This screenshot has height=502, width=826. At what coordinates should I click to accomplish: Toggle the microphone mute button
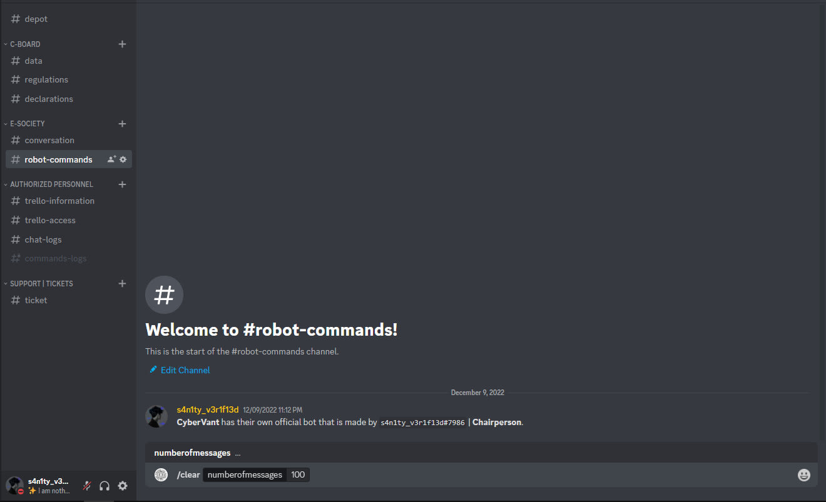pyautogui.click(x=87, y=486)
